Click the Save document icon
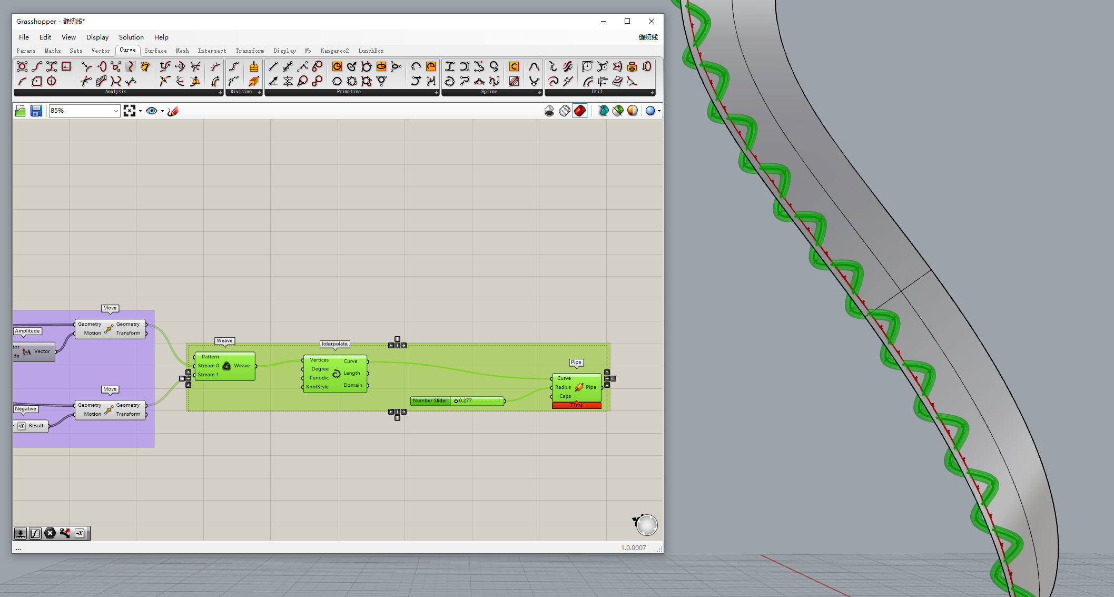The height and width of the screenshot is (597, 1114). tap(36, 111)
